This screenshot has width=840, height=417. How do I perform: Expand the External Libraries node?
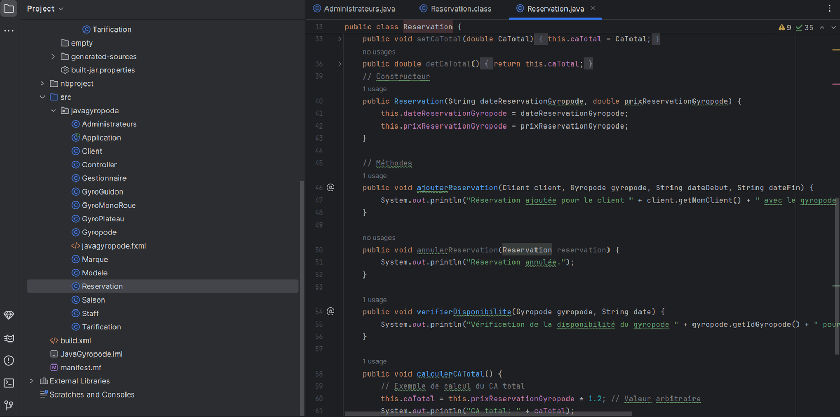[31, 381]
